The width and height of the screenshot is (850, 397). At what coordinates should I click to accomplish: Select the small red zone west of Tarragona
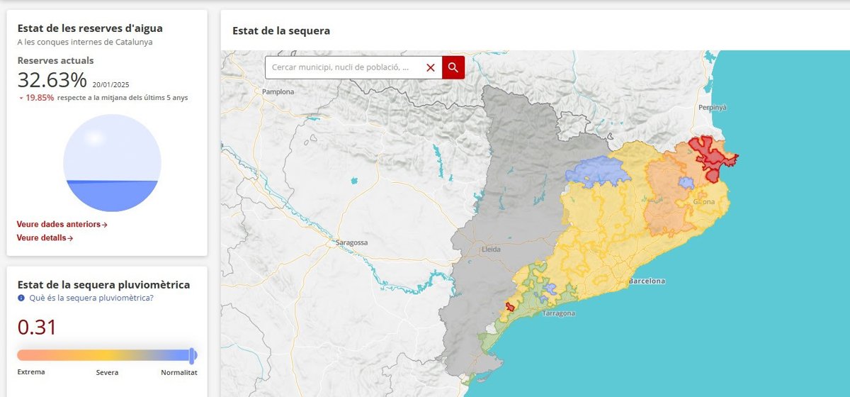pos(509,307)
